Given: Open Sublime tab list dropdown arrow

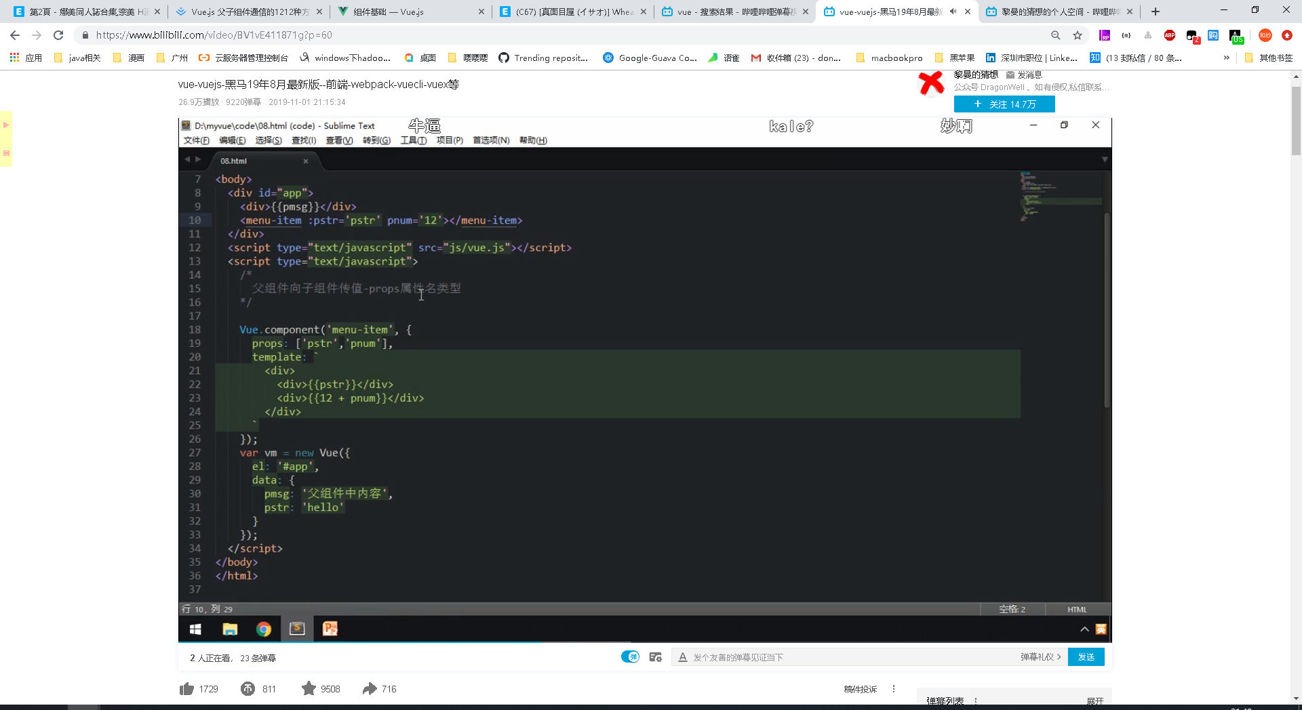Looking at the screenshot, I should pos(1104,160).
